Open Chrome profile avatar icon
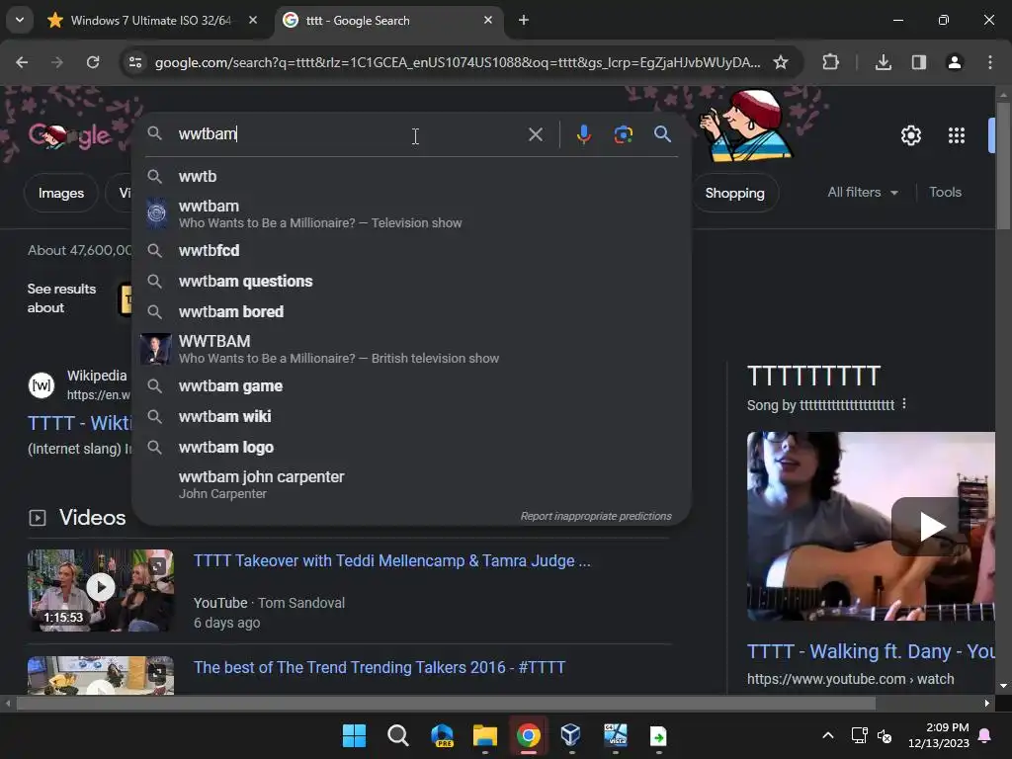The image size is (1012, 759). pos(954,62)
